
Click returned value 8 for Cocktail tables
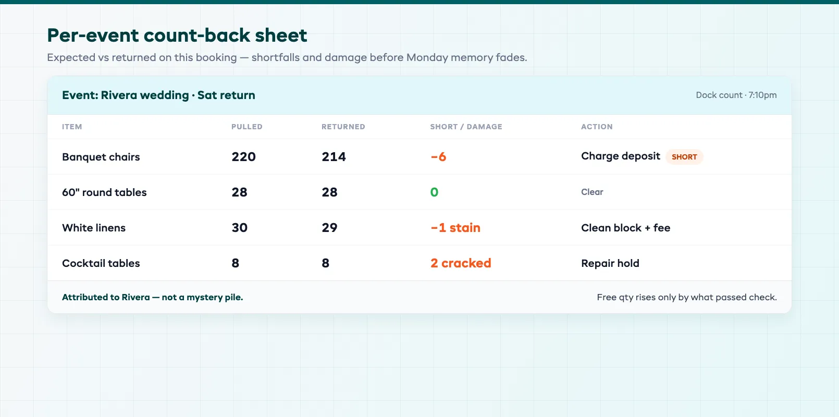326,263
